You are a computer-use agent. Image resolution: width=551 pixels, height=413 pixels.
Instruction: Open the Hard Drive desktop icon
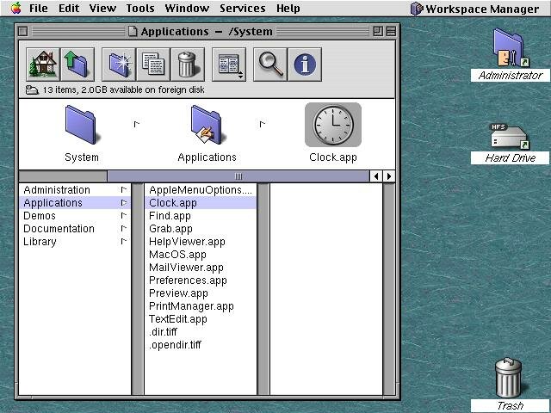511,136
